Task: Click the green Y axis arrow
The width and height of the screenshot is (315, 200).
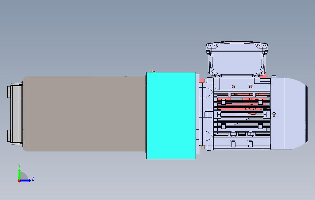Action: pos(19,174)
